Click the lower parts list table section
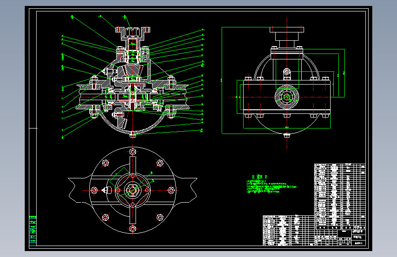Screen dimensions: 397x257 [x=288, y=230]
